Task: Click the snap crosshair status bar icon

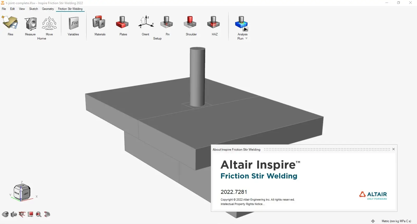Action: pos(373,221)
